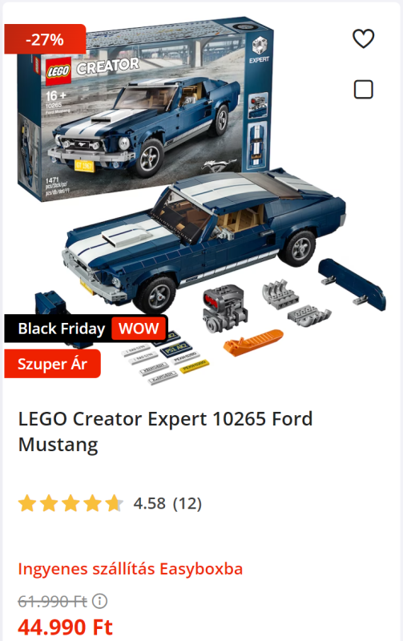This screenshot has height=641, width=403.
Task: Open the reviews count (12)
Action: pos(187,503)
